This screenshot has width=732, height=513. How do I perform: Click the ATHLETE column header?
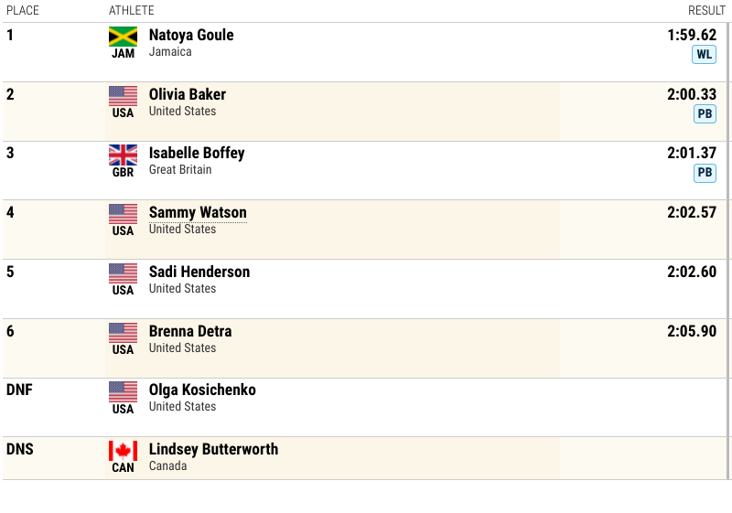pyautogui.click(x=131, y=10)
